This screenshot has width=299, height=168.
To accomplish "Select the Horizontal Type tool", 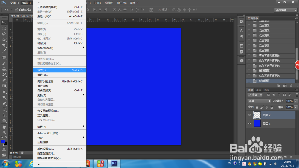I will (x=4, y=109).
